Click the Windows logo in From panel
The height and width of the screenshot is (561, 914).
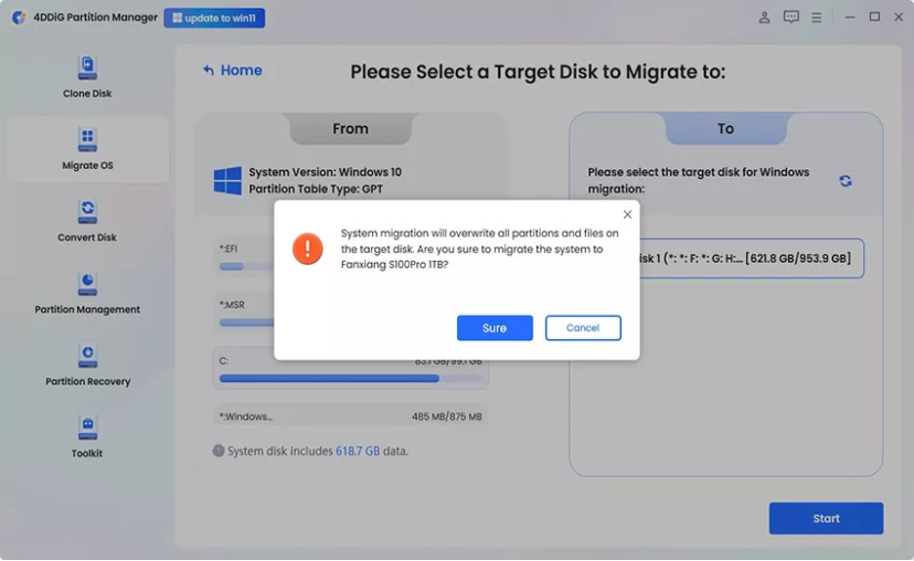pyautogui.click(x=228, y=180)
